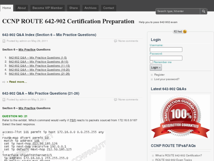Click None comments on May 29 post
Screen dimensions: 214x161
point(128,41)
